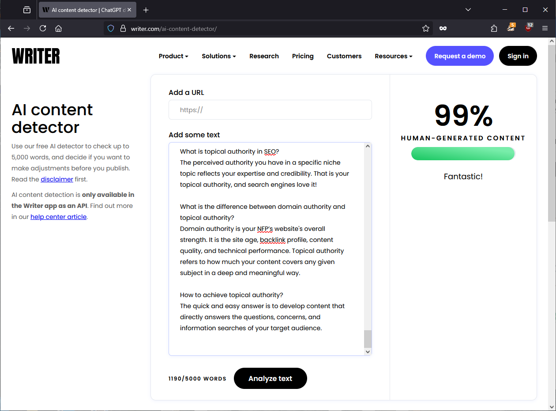Click the Analyze text button
The image size is (556, 411).
[x=270, y=378]
